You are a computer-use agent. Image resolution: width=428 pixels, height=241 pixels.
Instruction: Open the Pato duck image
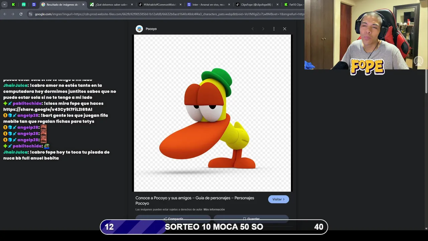(212, 113)
